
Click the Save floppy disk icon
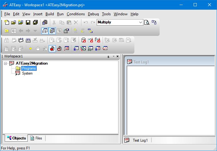(28, 22)
